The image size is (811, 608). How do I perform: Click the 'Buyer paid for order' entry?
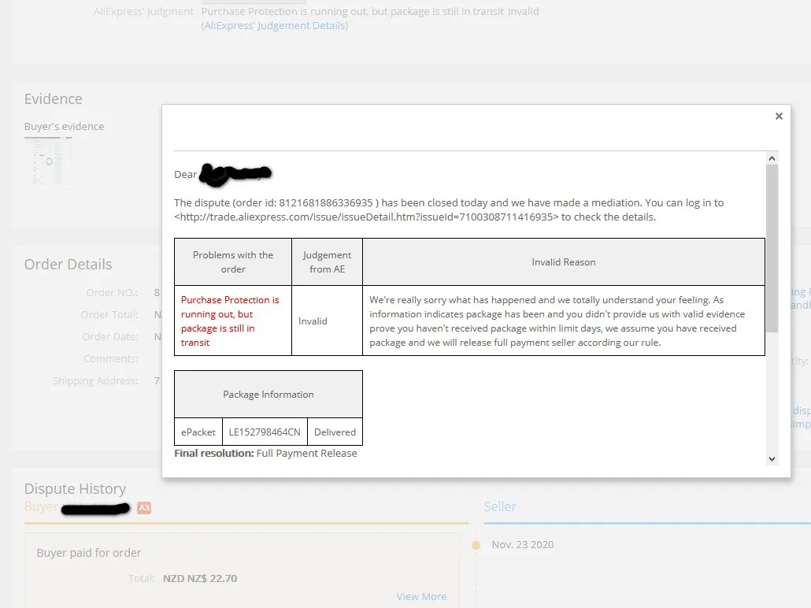89,553
